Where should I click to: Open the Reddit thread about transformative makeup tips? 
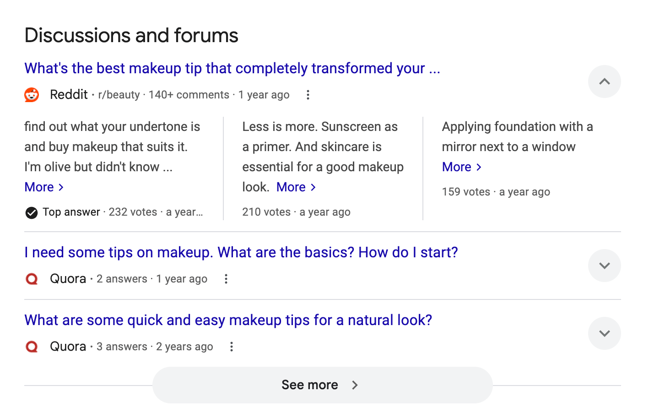(232, 68)
